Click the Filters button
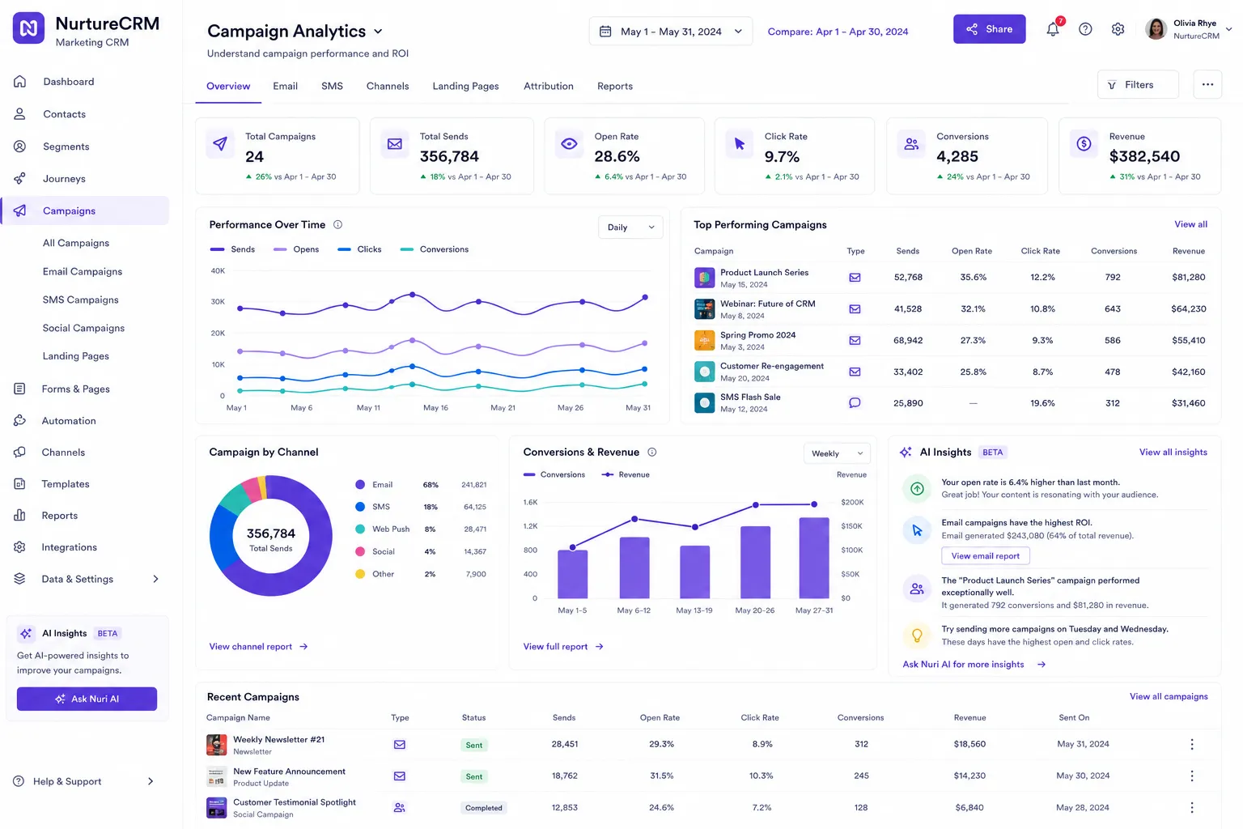The image size is (1243, 829). [x=1138, y=84]
